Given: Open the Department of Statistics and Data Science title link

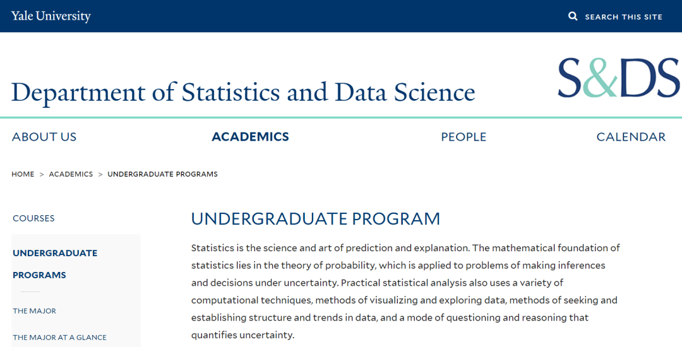Looking at the screenshot, I should click(243, 92).
